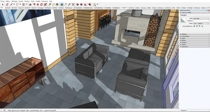Toggle the lock icon in entity info
This screenshot has width=210, height=112.
(x=197, y=26)
